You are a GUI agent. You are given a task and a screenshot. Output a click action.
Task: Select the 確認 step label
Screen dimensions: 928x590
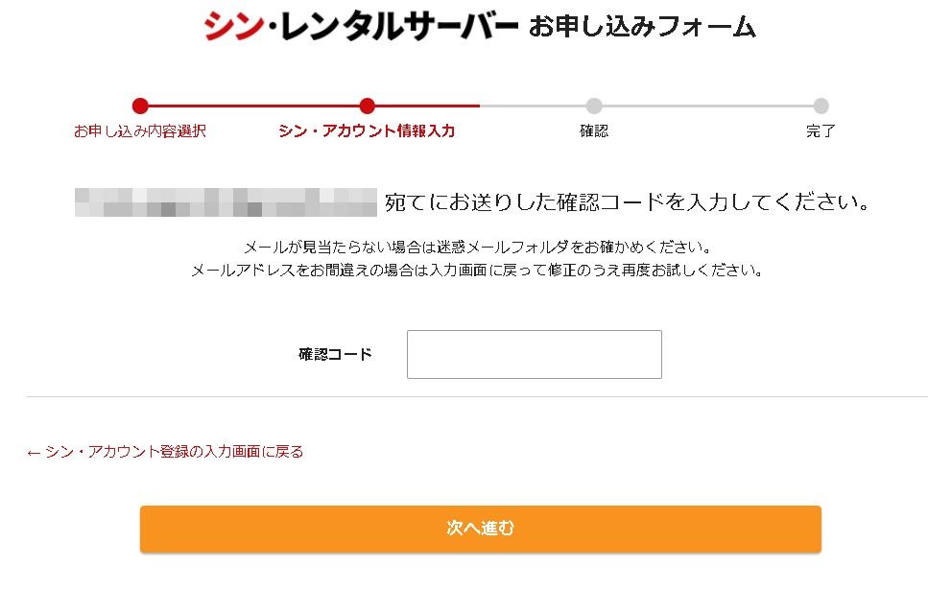pyautogui.click(x=594, y=131)
